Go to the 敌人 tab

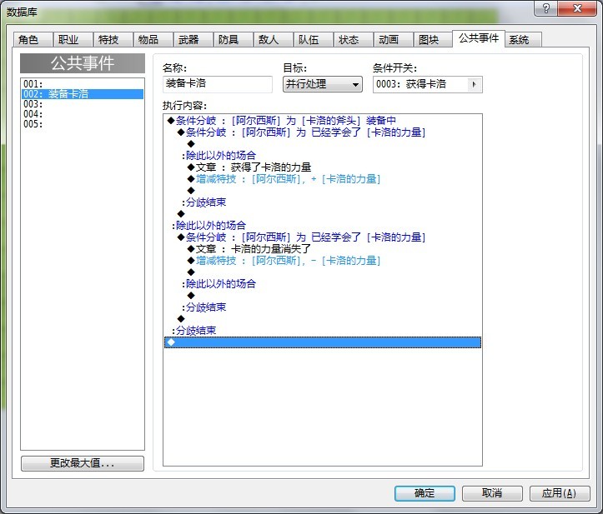[273, 39]
